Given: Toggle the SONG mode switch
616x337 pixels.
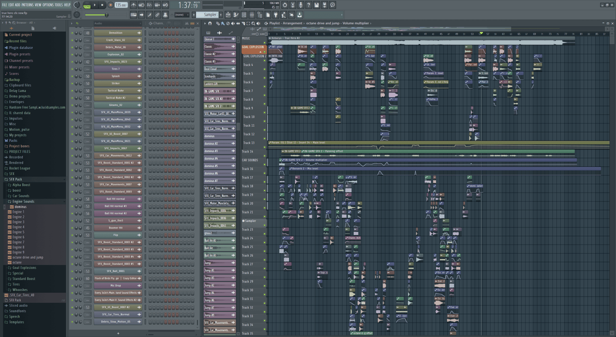Looking at the screenshot, I should click(x=87, y=6).
